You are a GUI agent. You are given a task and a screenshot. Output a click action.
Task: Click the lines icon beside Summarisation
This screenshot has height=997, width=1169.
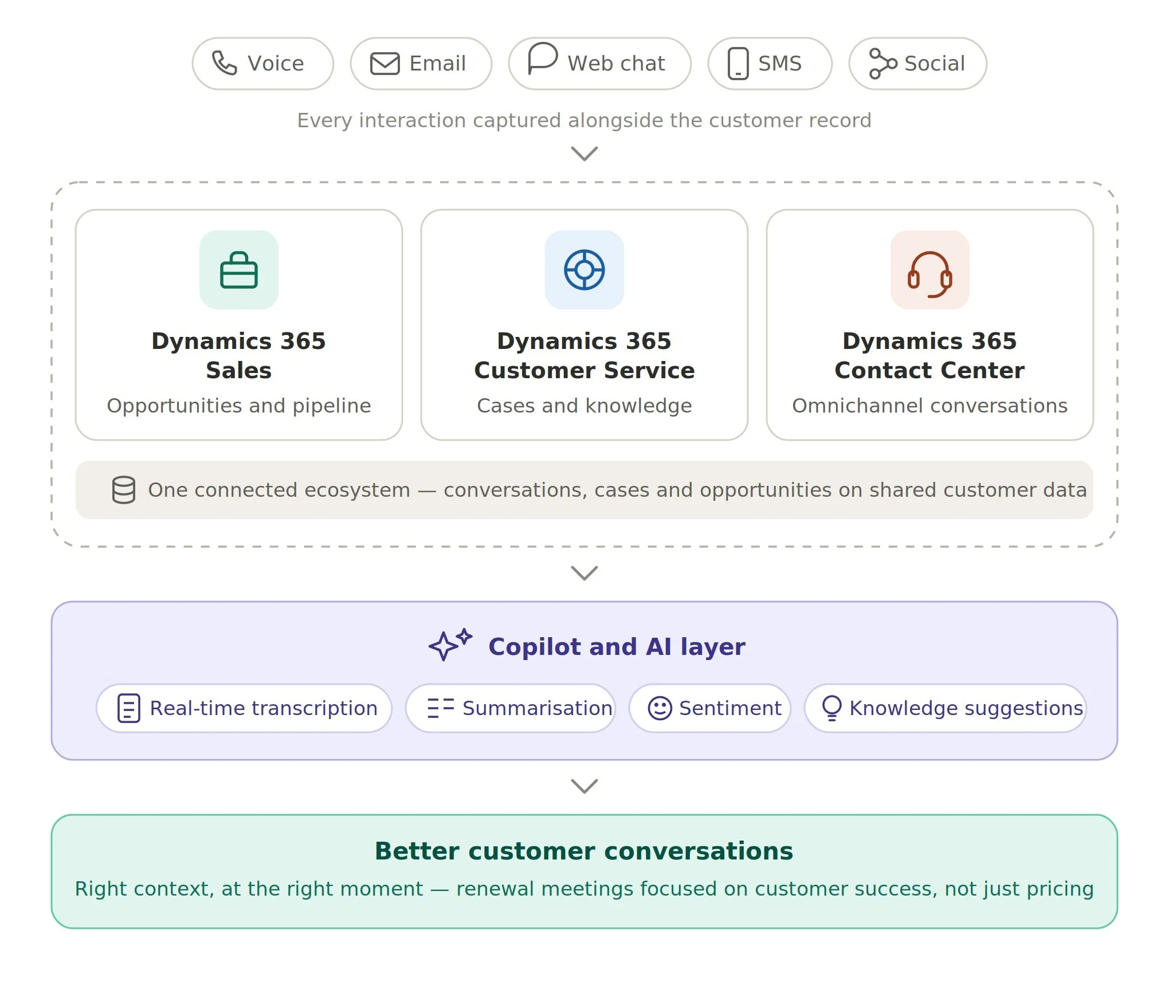pyautogui.click(x=441, y=708)
